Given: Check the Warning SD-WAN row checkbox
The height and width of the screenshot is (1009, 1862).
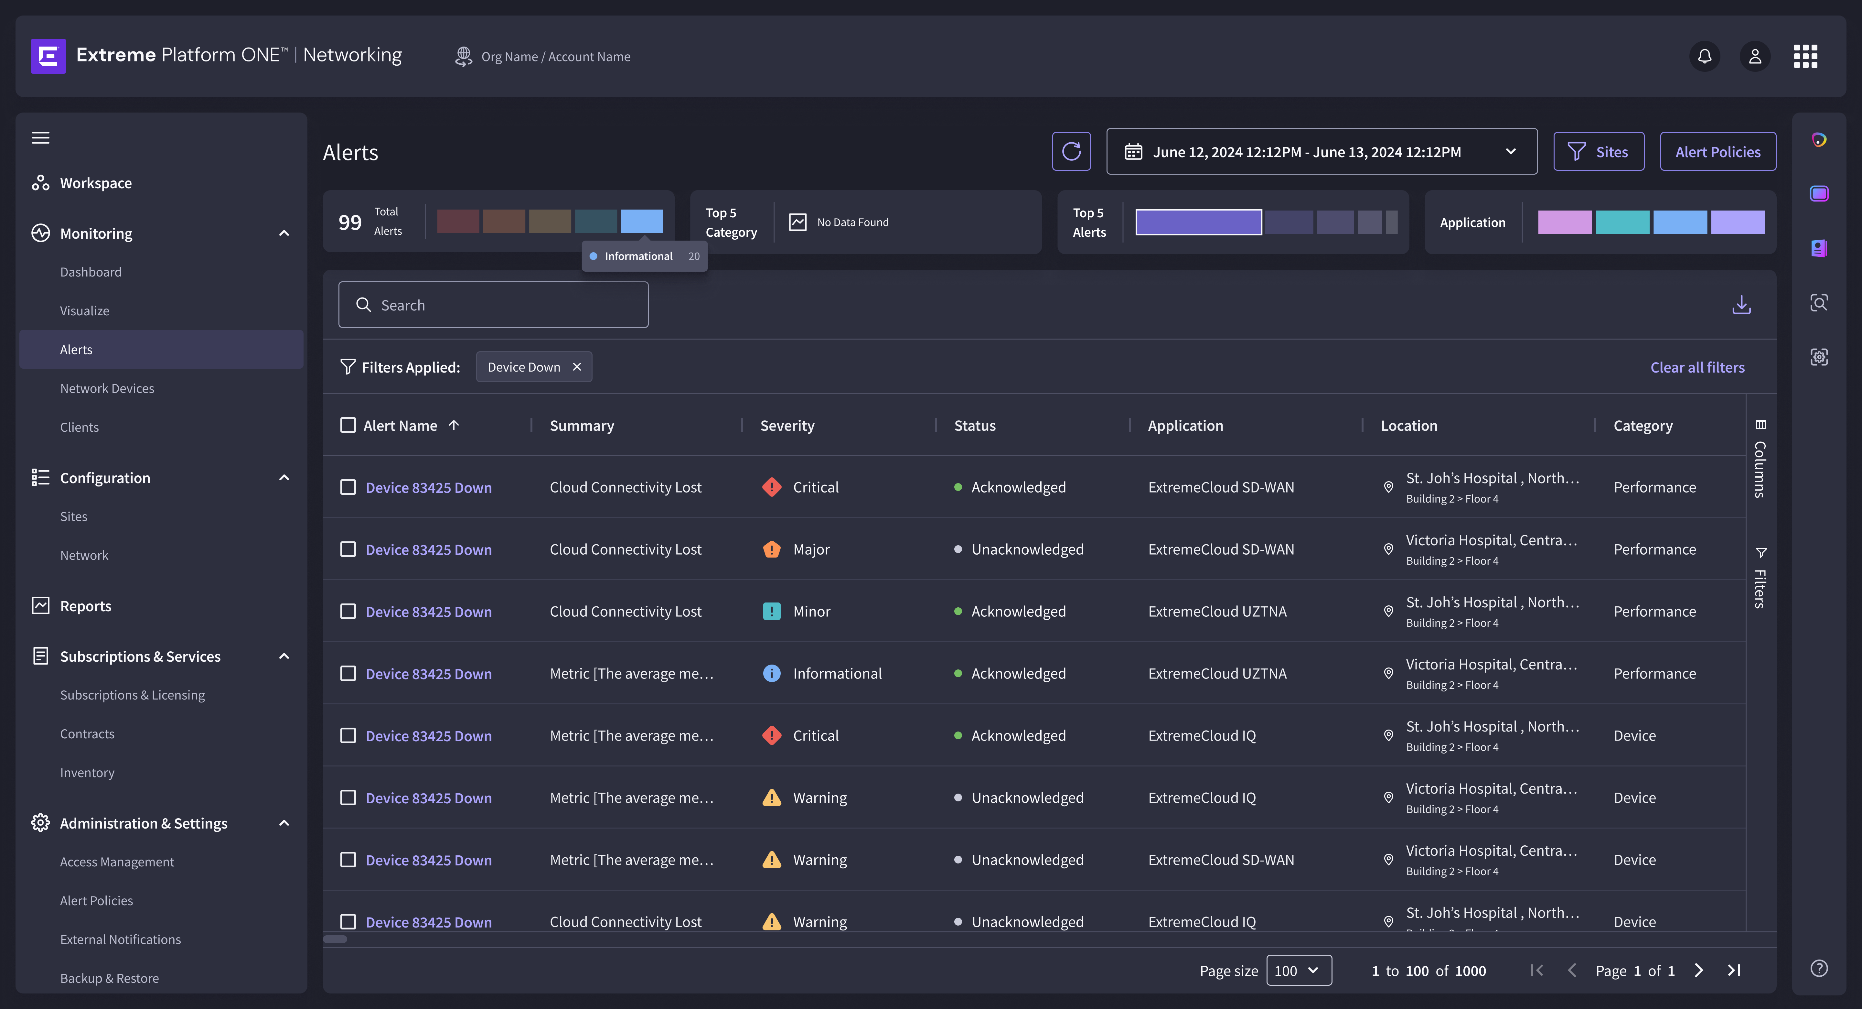Looking at the screenshot, I should coord(348,859).
